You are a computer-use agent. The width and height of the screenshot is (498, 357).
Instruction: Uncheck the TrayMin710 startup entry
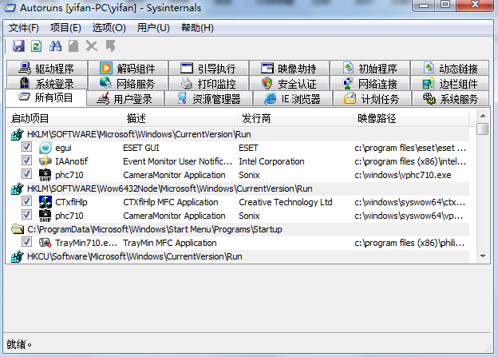[x=26, y=242]
